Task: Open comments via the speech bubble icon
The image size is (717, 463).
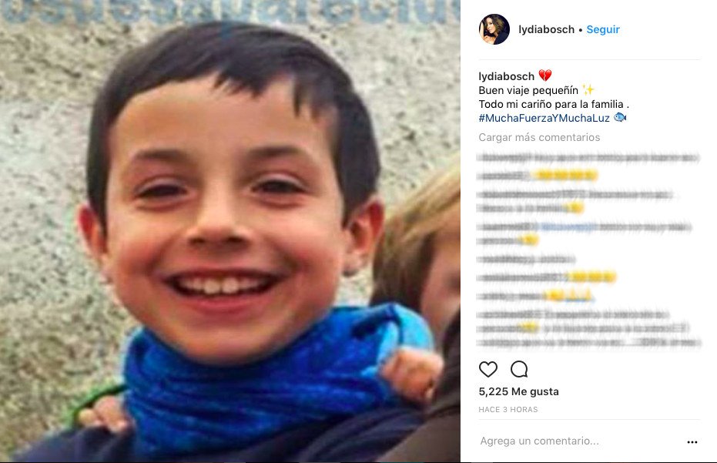Action: tap(519, 369)
